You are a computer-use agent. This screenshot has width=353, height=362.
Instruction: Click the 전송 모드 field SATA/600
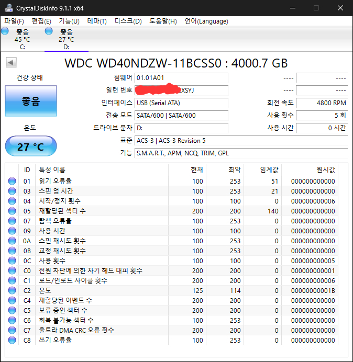coord(181,115)
